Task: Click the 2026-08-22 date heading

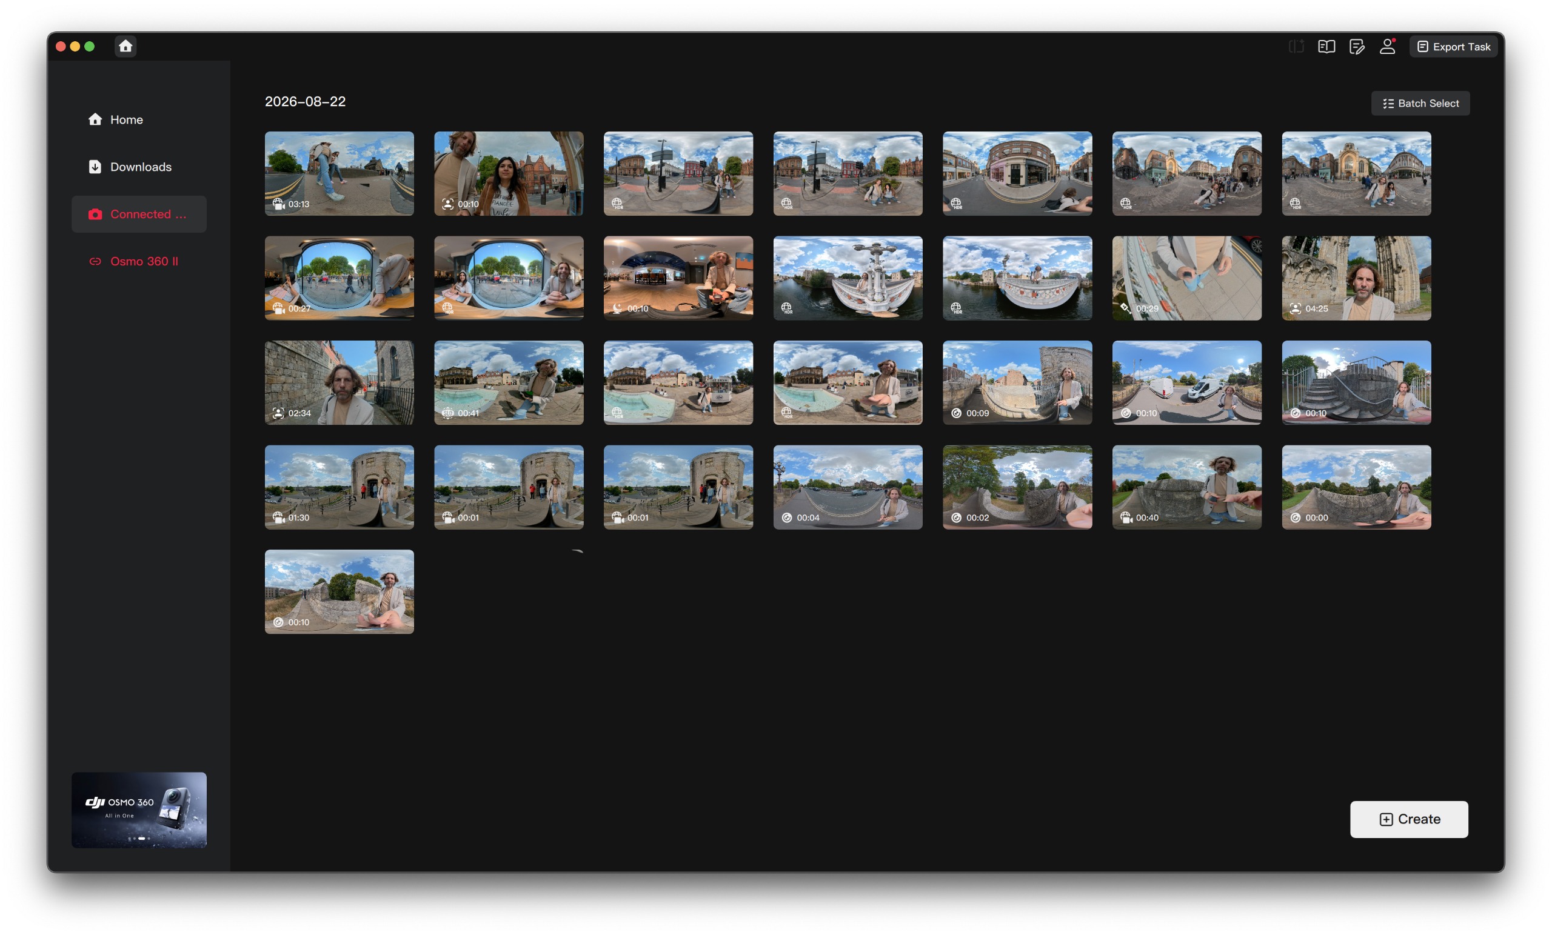Action: point(305,101)
